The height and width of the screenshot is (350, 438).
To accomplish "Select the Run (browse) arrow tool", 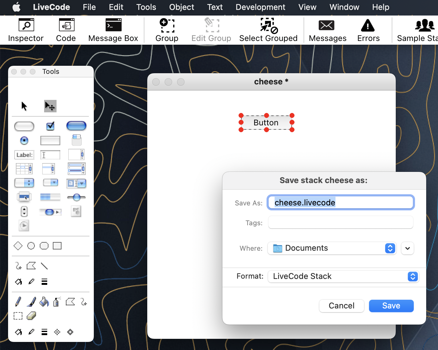I will 24,106.
